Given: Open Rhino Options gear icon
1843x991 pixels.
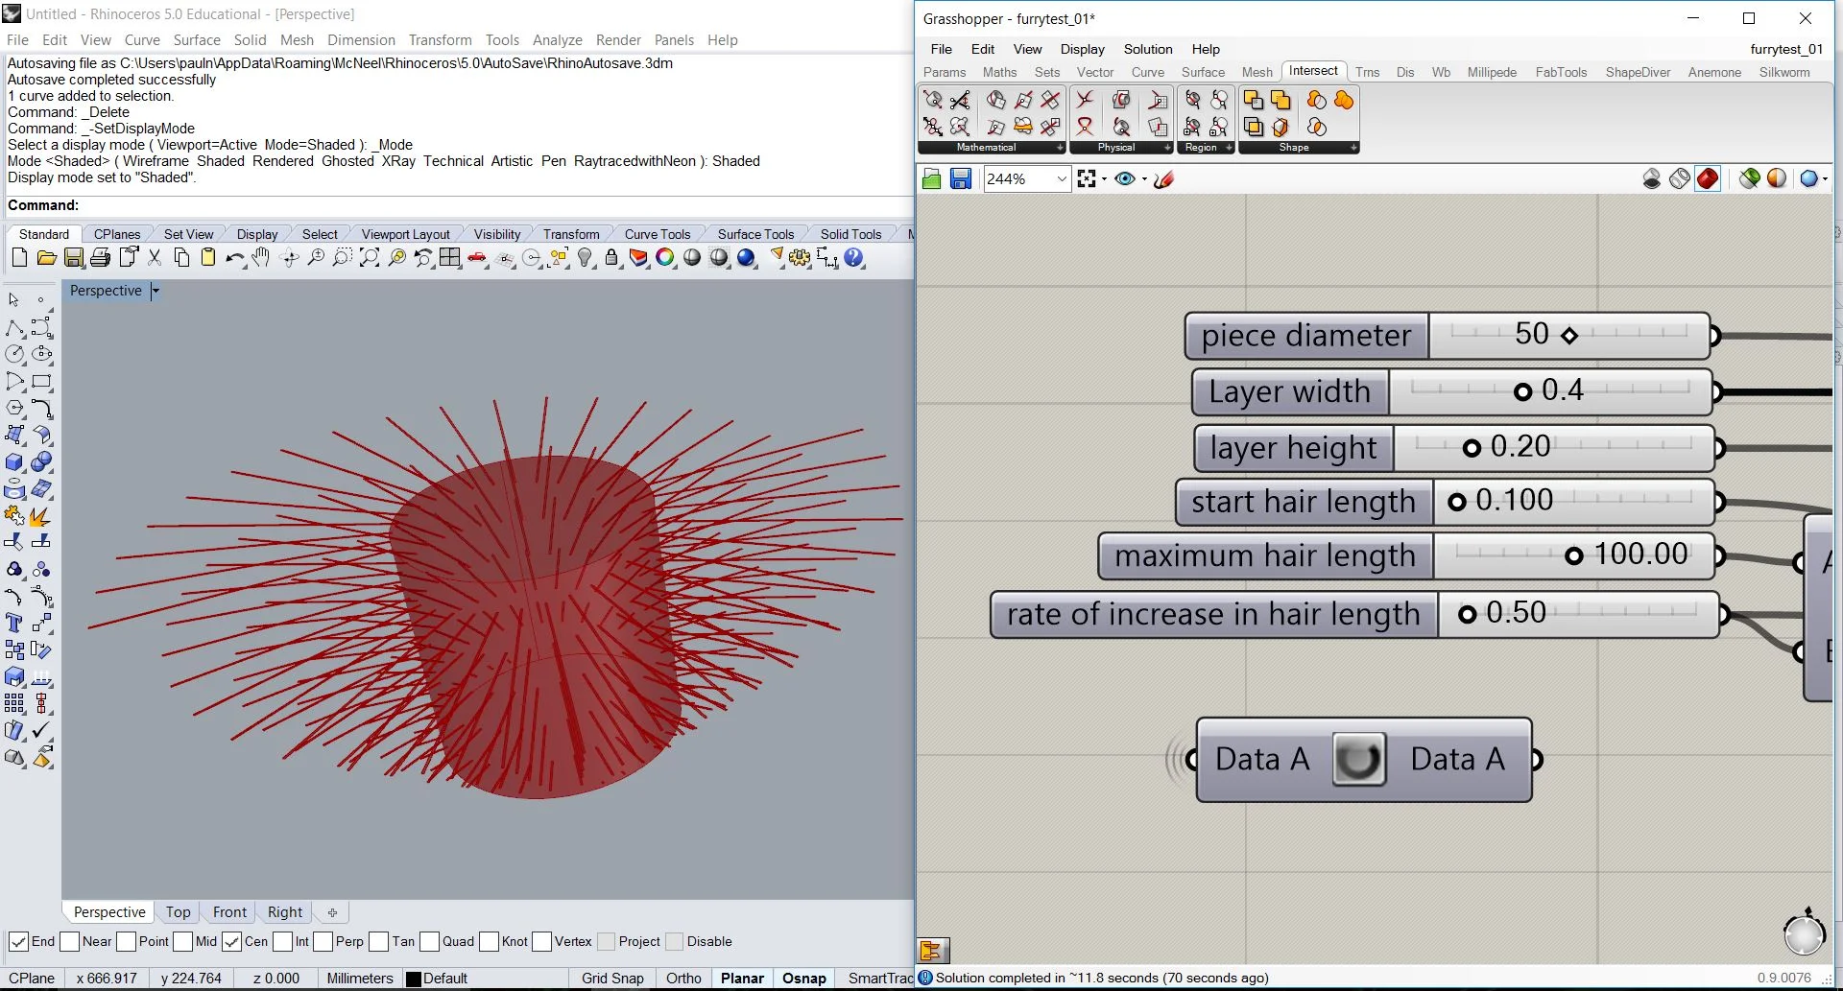Looking at the screenshot, I should pyautogui.click(x=801, y=257).
